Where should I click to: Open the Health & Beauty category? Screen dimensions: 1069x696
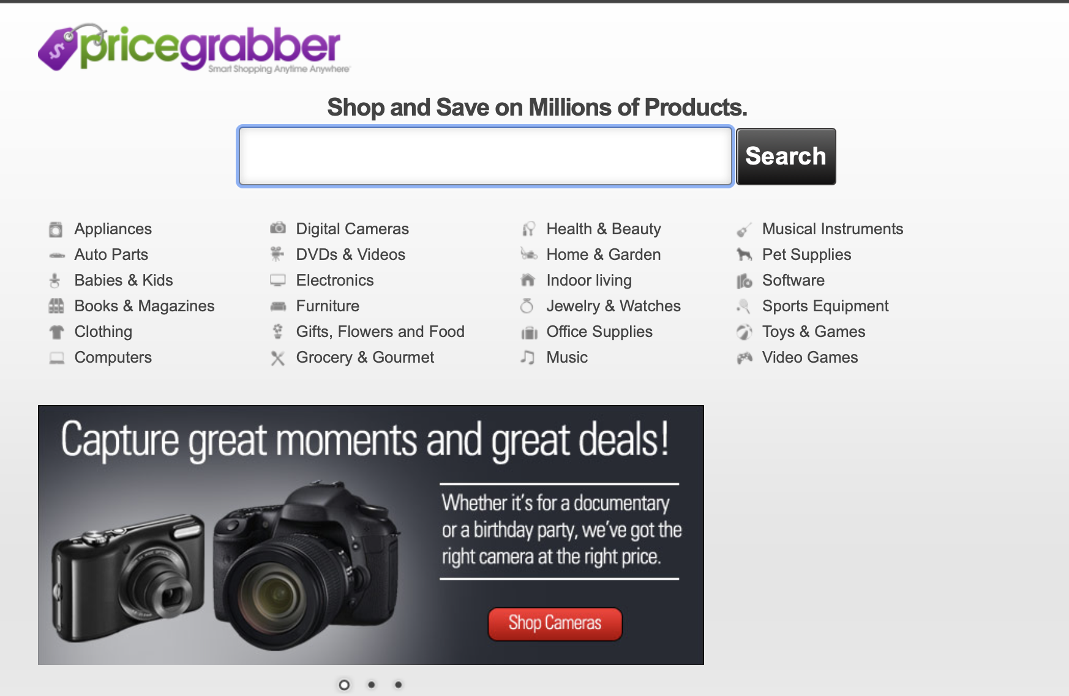[604, 229]
